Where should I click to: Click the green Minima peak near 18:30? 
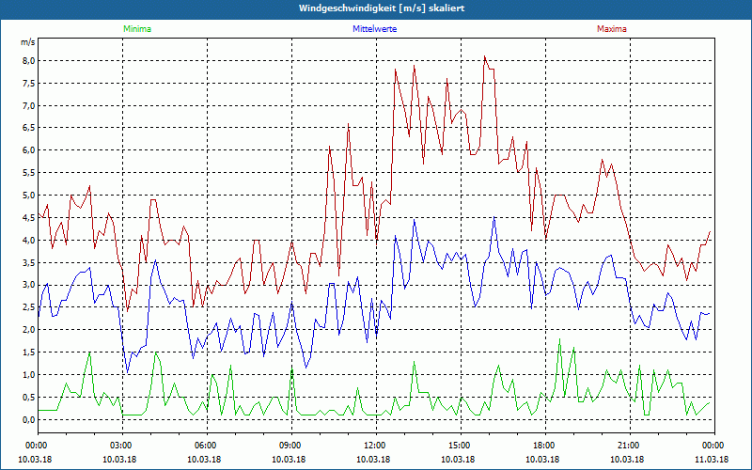pyautogui.click(x=559, y=339)
